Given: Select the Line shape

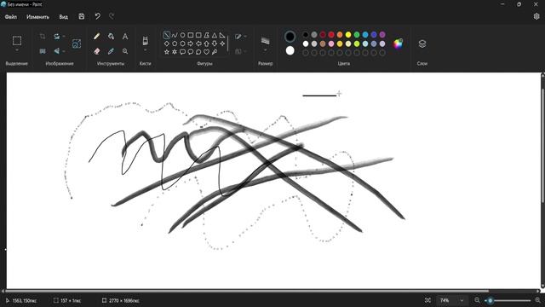Looking at the screenshot, I should click(167, 35).
